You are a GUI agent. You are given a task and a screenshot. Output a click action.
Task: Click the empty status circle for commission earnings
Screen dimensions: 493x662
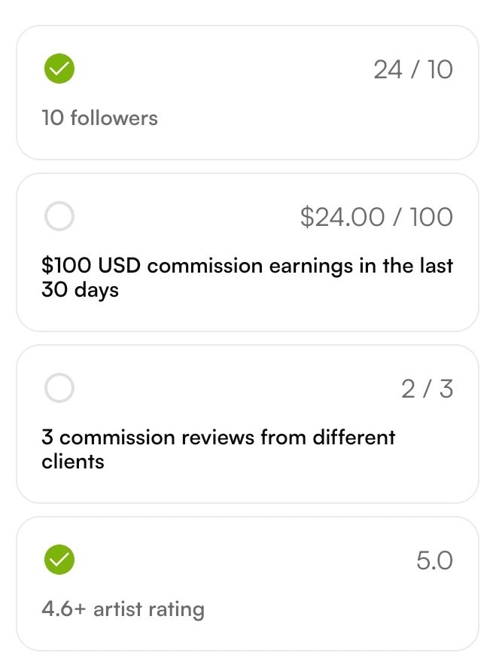coord(59,216)
